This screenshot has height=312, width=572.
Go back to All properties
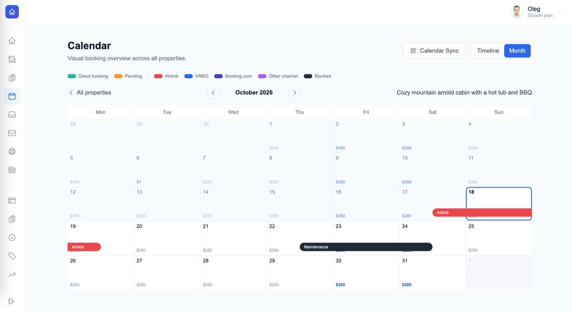(89, 93)
